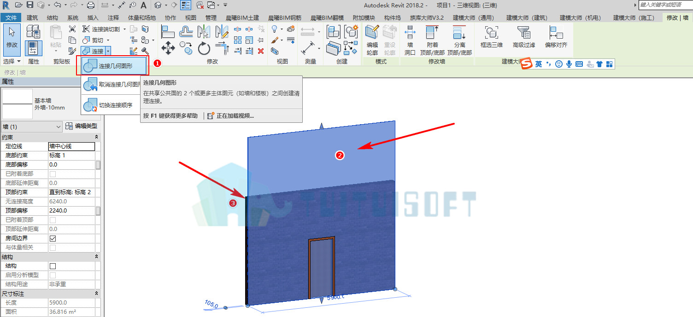Open the 墙 (1) element filter dropdown
Image resolution: width=693 pixels, height=317 pixels.
[x=32, y=127]
